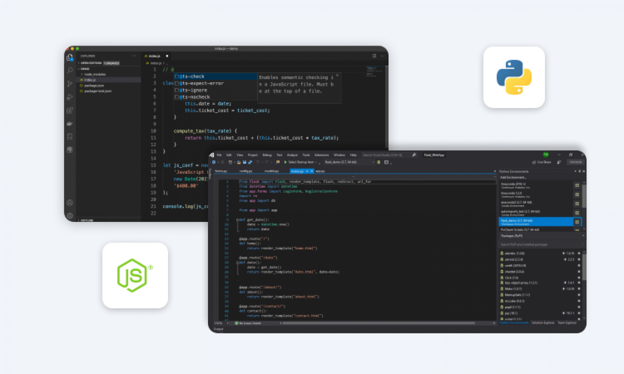This screenshot has height=374, width=624.
Task: Click Search PyPI and installed packages field
Action: (x=540, y=245)
